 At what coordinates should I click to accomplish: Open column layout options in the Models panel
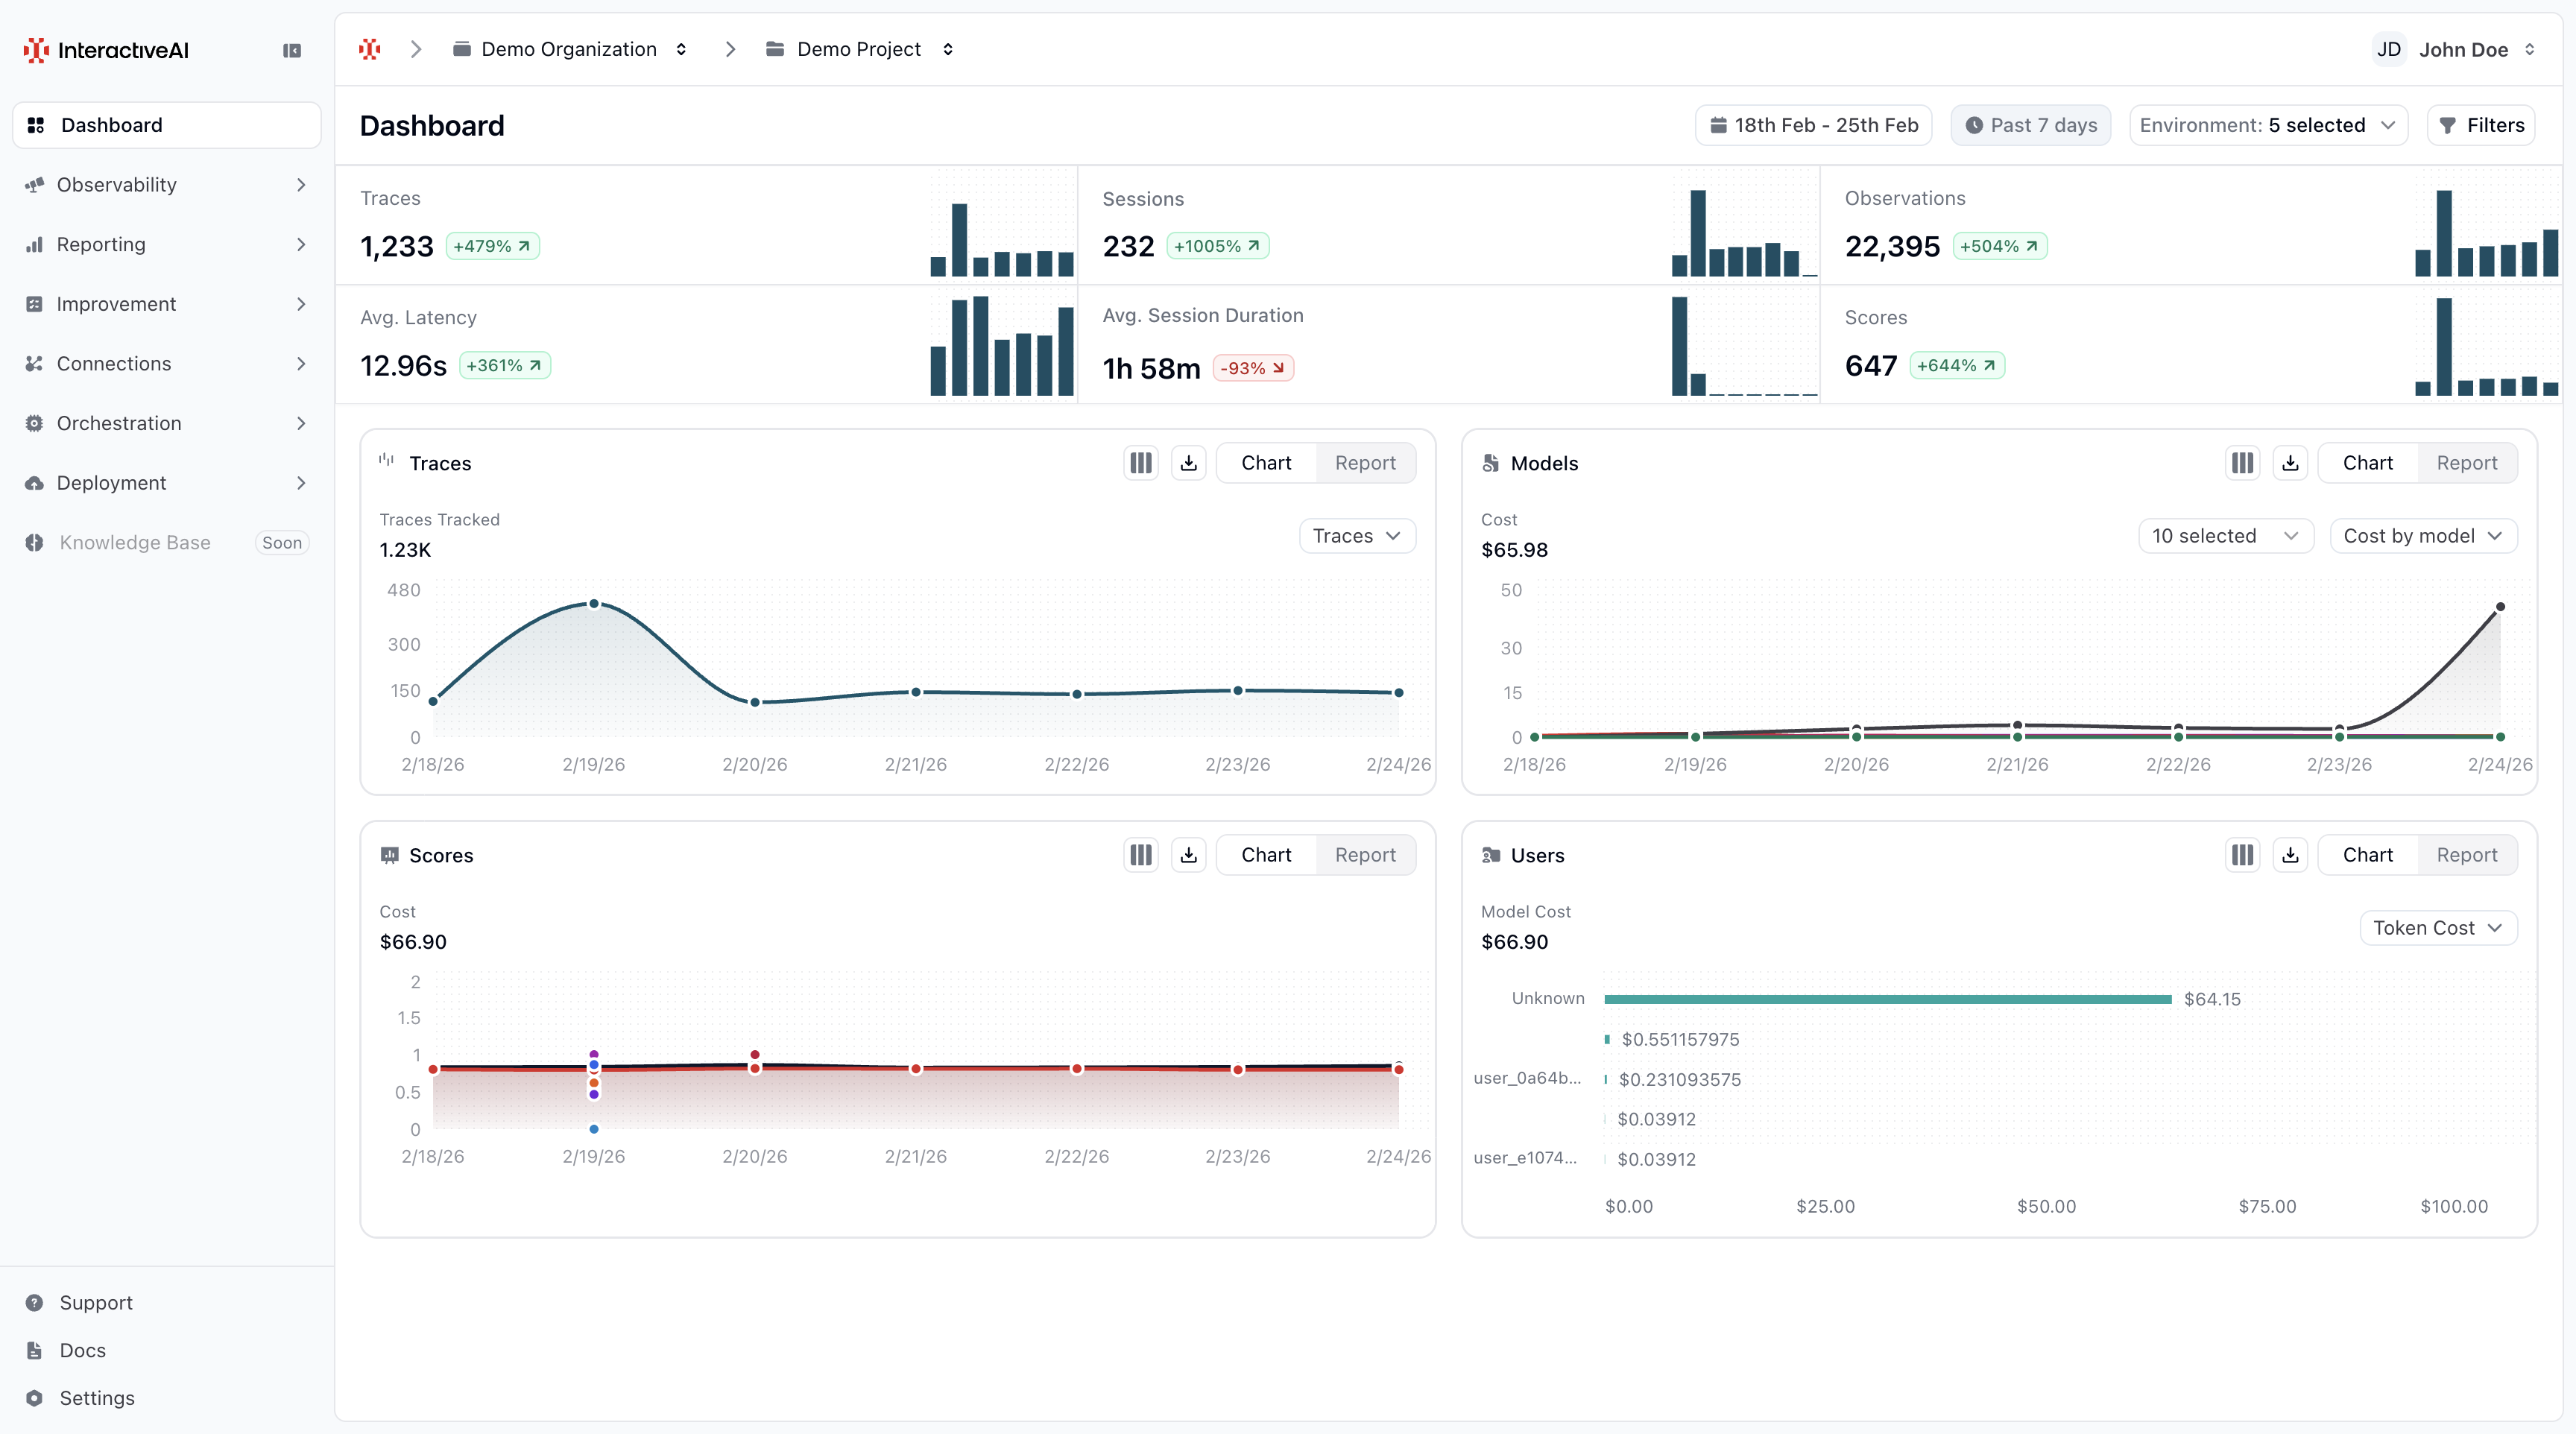pyautogui.click(x=2242, y=462)
